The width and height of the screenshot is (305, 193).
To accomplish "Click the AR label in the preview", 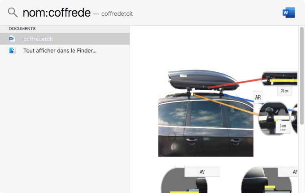I will 258,97.
